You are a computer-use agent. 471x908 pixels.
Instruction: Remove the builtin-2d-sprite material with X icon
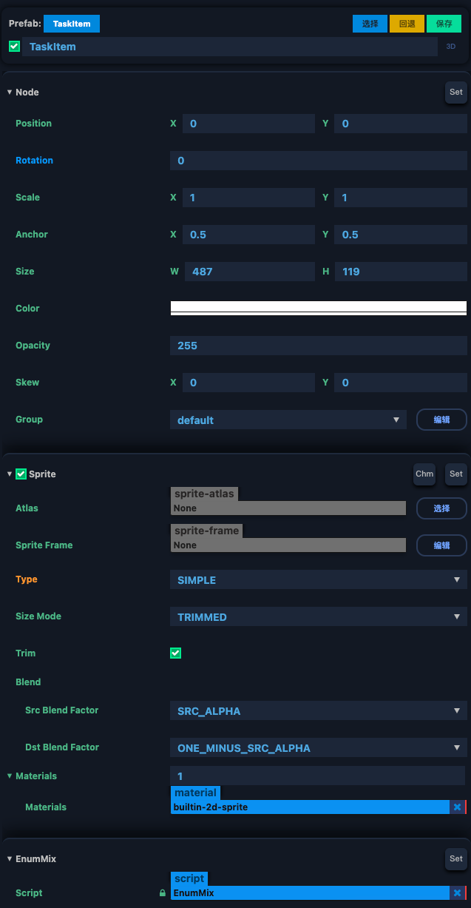click(457, 807)
